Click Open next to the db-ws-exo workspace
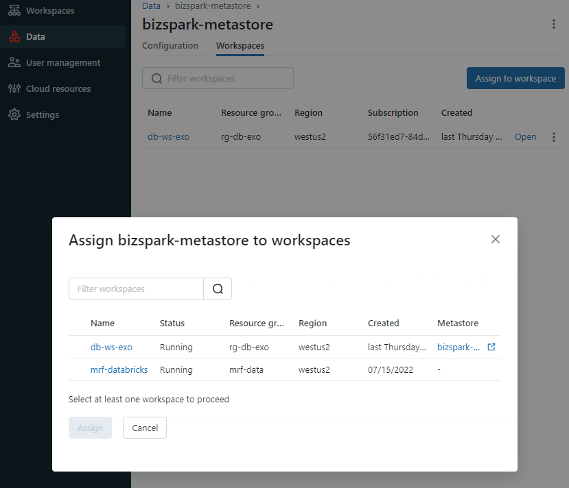 click(x=525, y=136)
